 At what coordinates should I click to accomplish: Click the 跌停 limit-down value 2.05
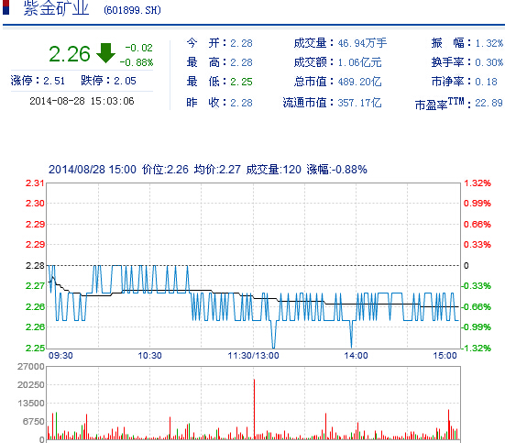[x=125, y=81]
